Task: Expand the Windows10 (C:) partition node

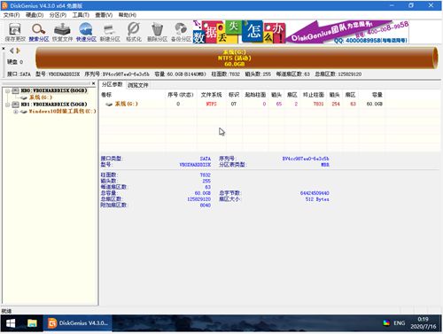Action: (16, 112)
